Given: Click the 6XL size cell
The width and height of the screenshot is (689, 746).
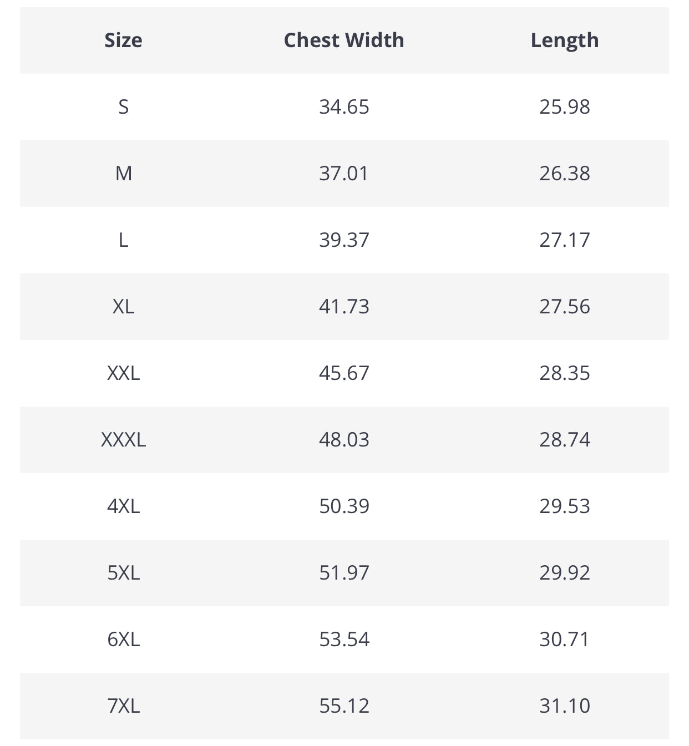Looking at the screenshot, I should (123, 640).
